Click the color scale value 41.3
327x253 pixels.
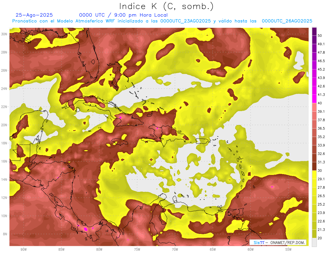pos(321,95)
